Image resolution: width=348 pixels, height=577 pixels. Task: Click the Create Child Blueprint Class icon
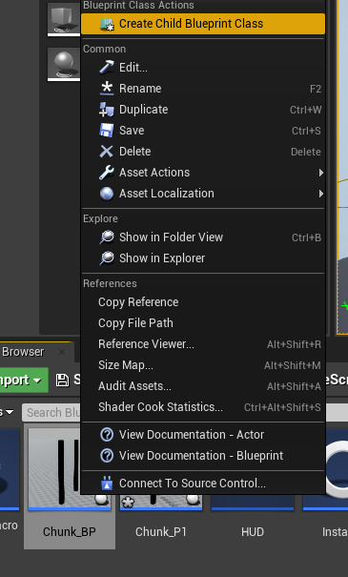click(107, 24)
